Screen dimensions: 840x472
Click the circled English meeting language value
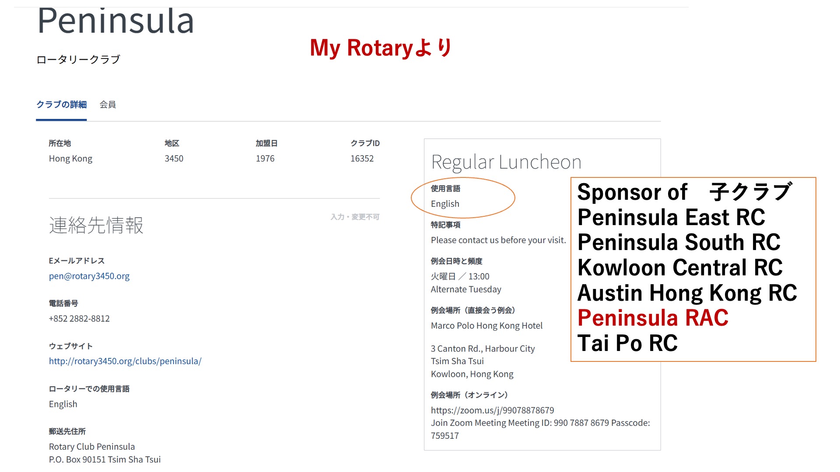[x=445, y=204]
